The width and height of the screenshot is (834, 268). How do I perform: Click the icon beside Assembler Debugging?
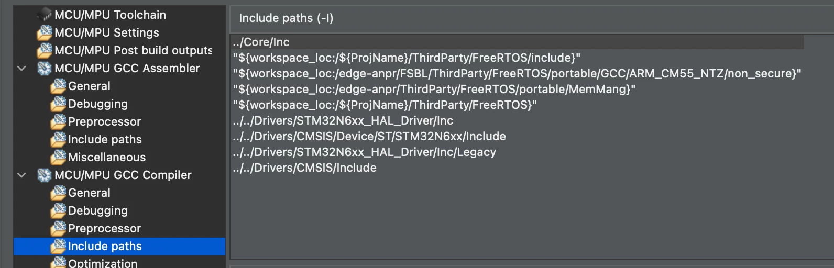click(x=58, y=104)
